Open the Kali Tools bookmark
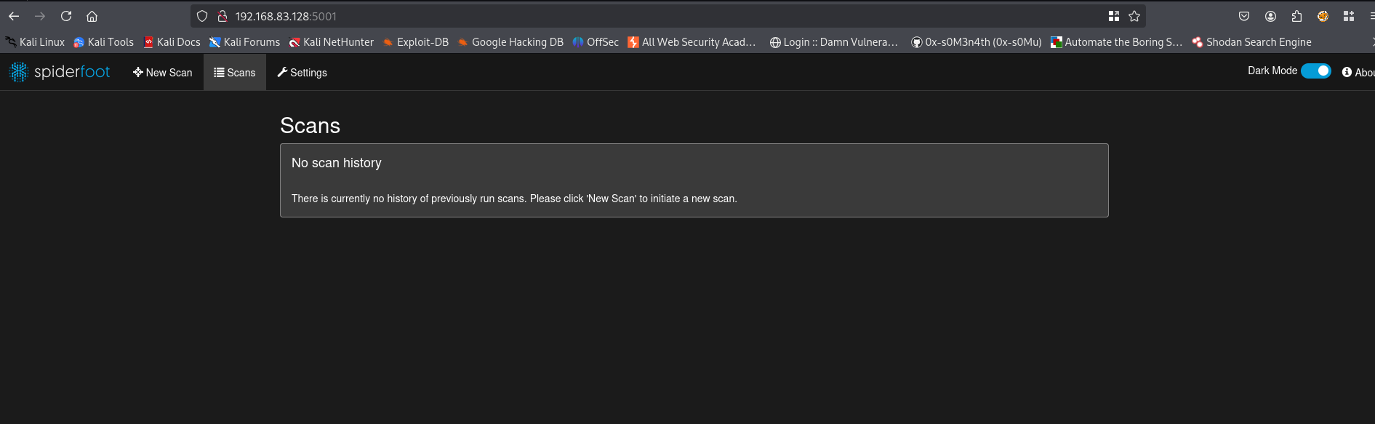1375x424 pixels. 103,42
